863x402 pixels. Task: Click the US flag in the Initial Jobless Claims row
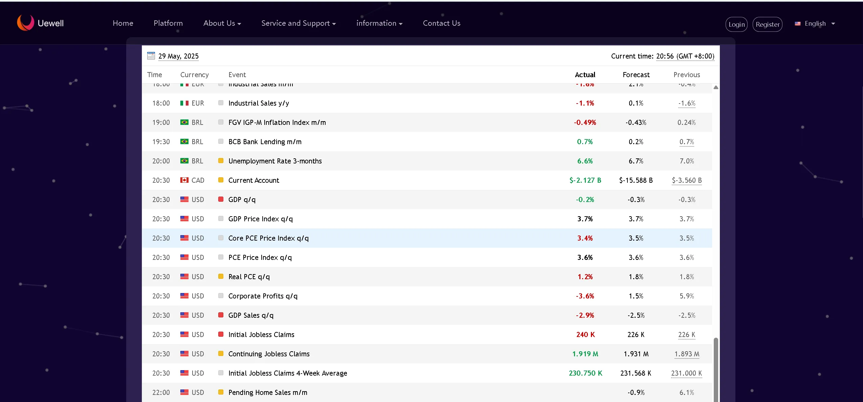point(184,334)
